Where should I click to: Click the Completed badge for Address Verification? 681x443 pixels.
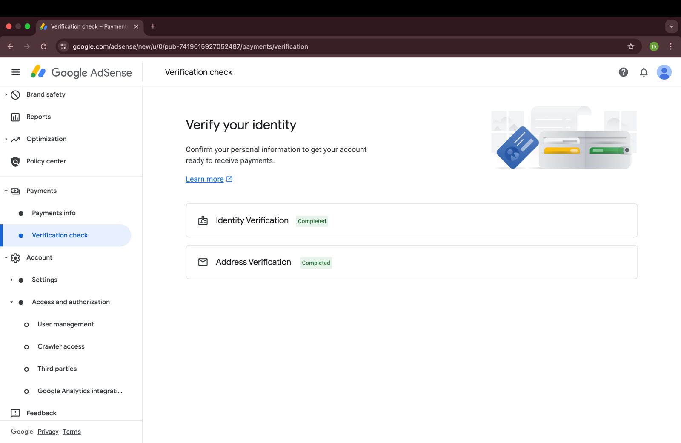click(316, 263)
